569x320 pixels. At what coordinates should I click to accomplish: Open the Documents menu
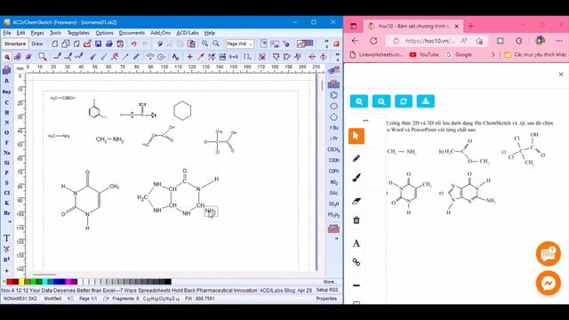[x=132, y=33]
